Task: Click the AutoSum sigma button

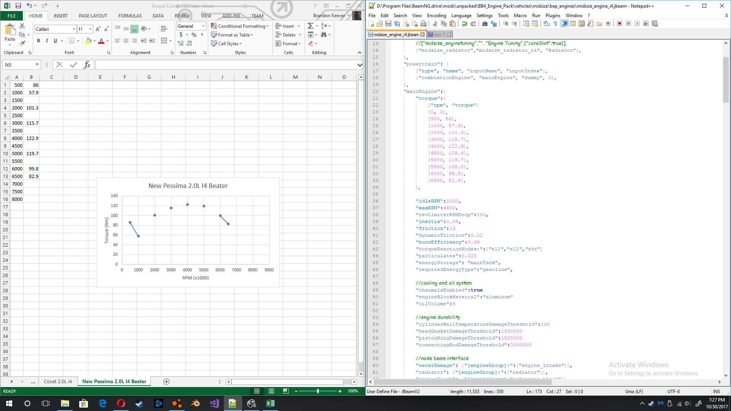Action: (311, 26)
